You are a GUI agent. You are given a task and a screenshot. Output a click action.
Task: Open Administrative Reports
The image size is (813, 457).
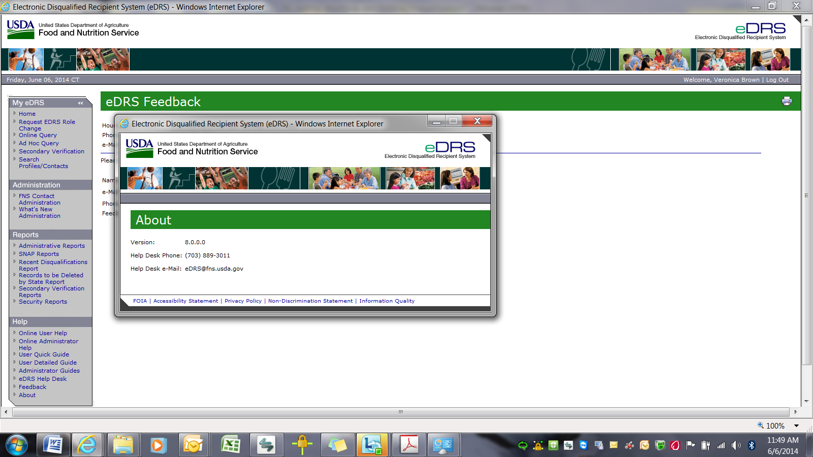(x=52, y=246)
